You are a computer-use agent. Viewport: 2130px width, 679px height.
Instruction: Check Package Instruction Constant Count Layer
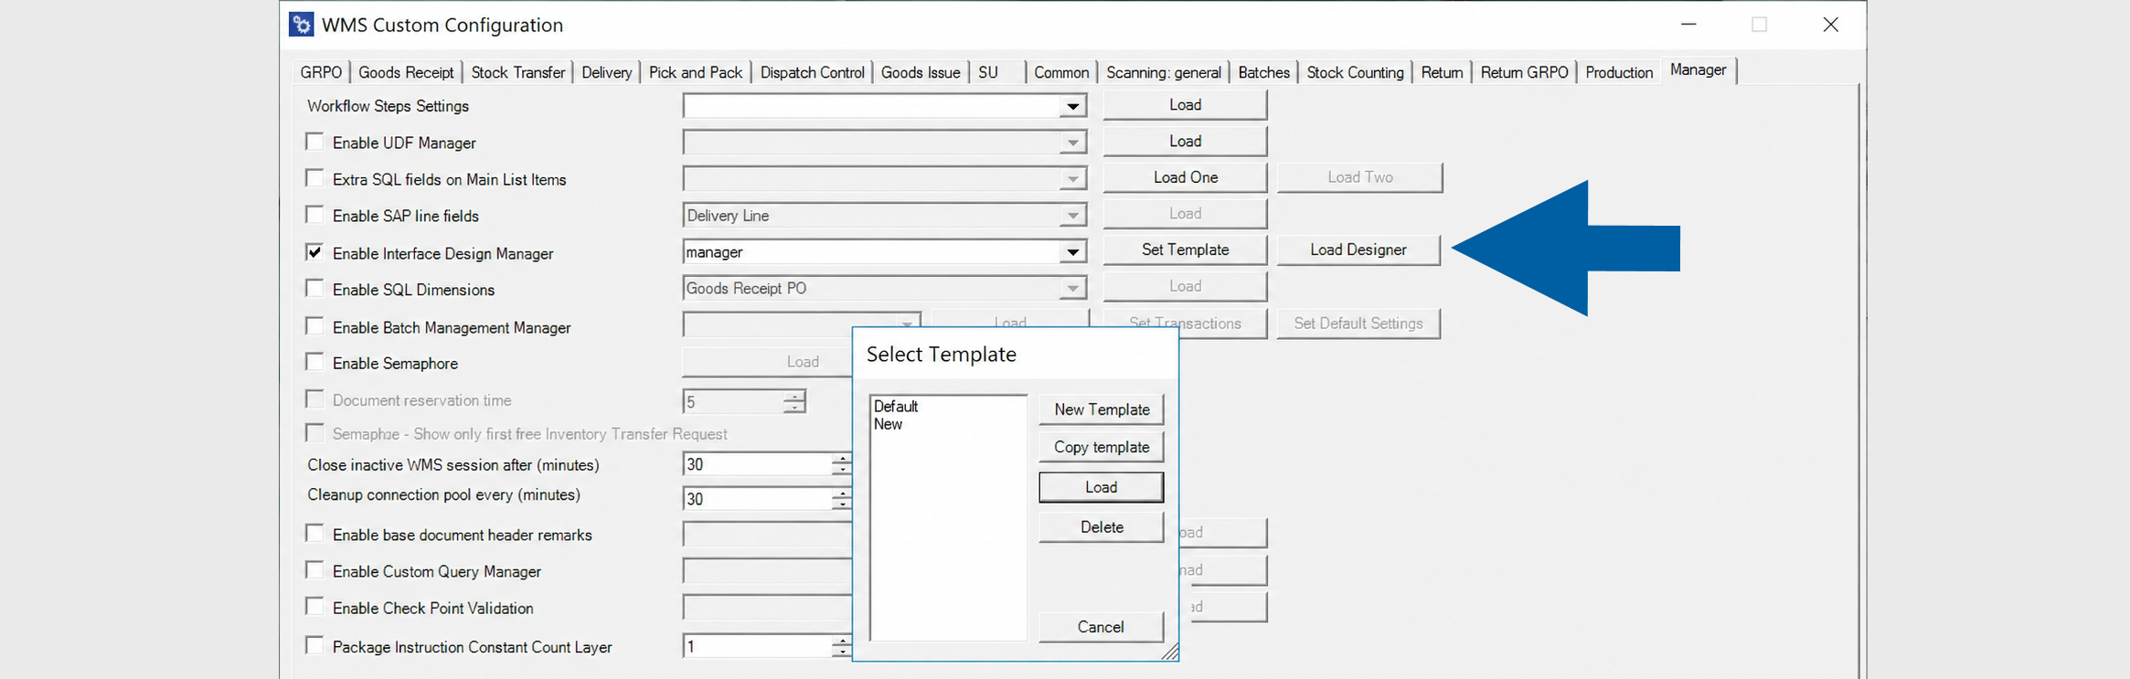pos(314,646)
